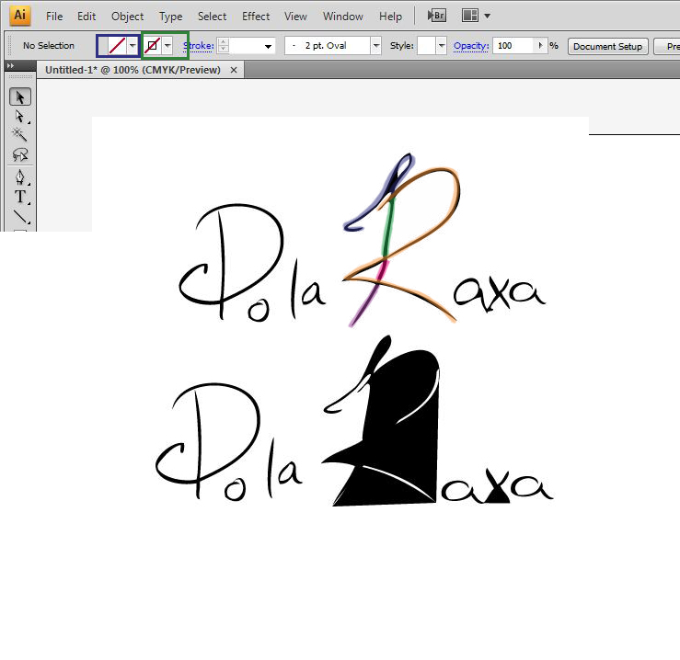The width and height of the screenshot is (680, 660).
Task: Pick the Magic Wand tool
Action: point(19,135)
